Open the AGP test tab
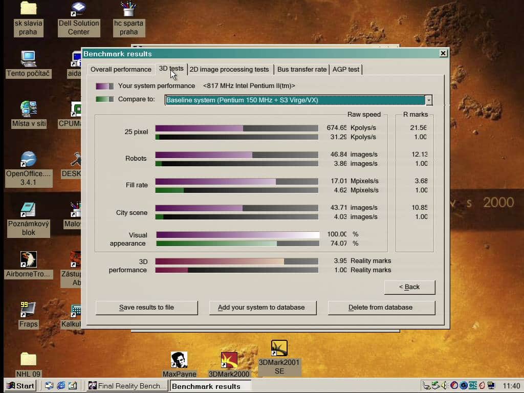Viewport: 524px width, 393px height. click(345, 69)
